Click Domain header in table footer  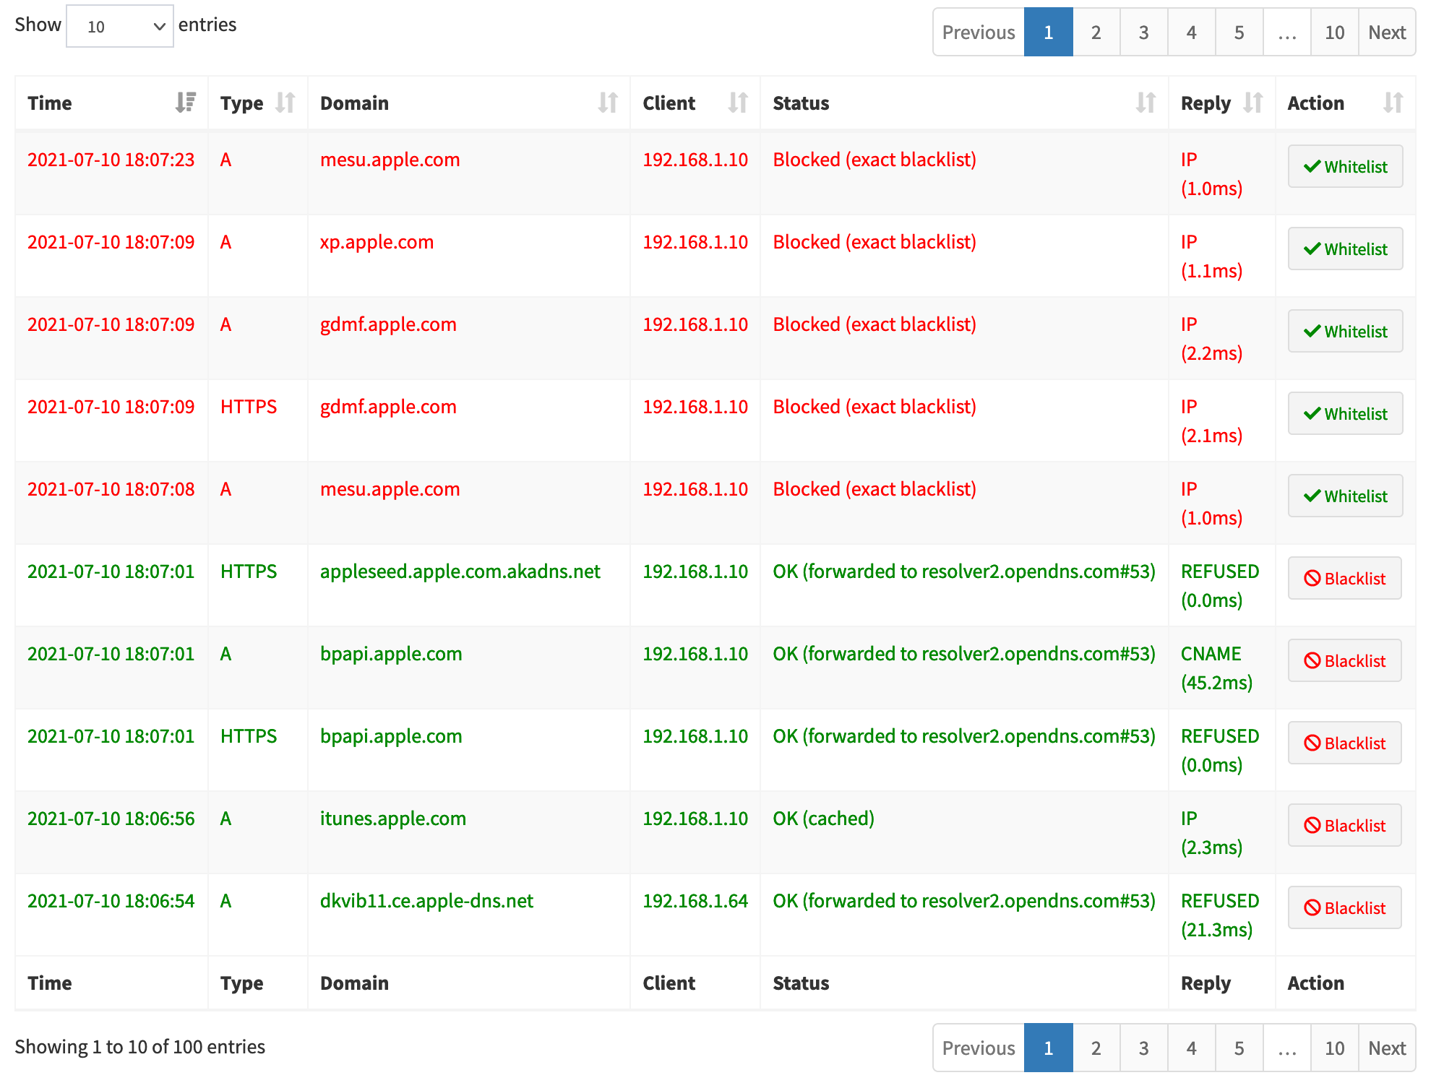pyautogui.click(x=355, y=983)
